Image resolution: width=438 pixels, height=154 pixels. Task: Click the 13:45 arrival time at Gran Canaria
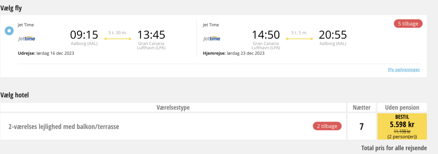pos(151,35)
